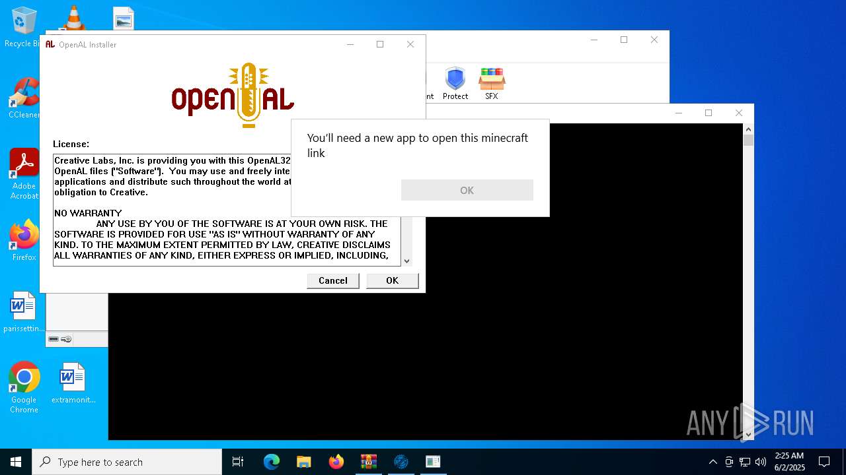
Task: Click Cancel in the OpenAL Installer
Action: click(x=333, y=280)
